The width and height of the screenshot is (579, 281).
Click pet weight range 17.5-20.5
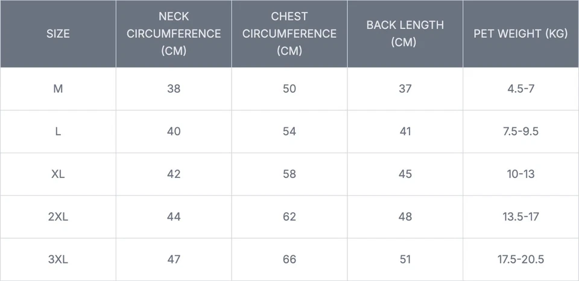pyautogui.click(x=521, y=259)
